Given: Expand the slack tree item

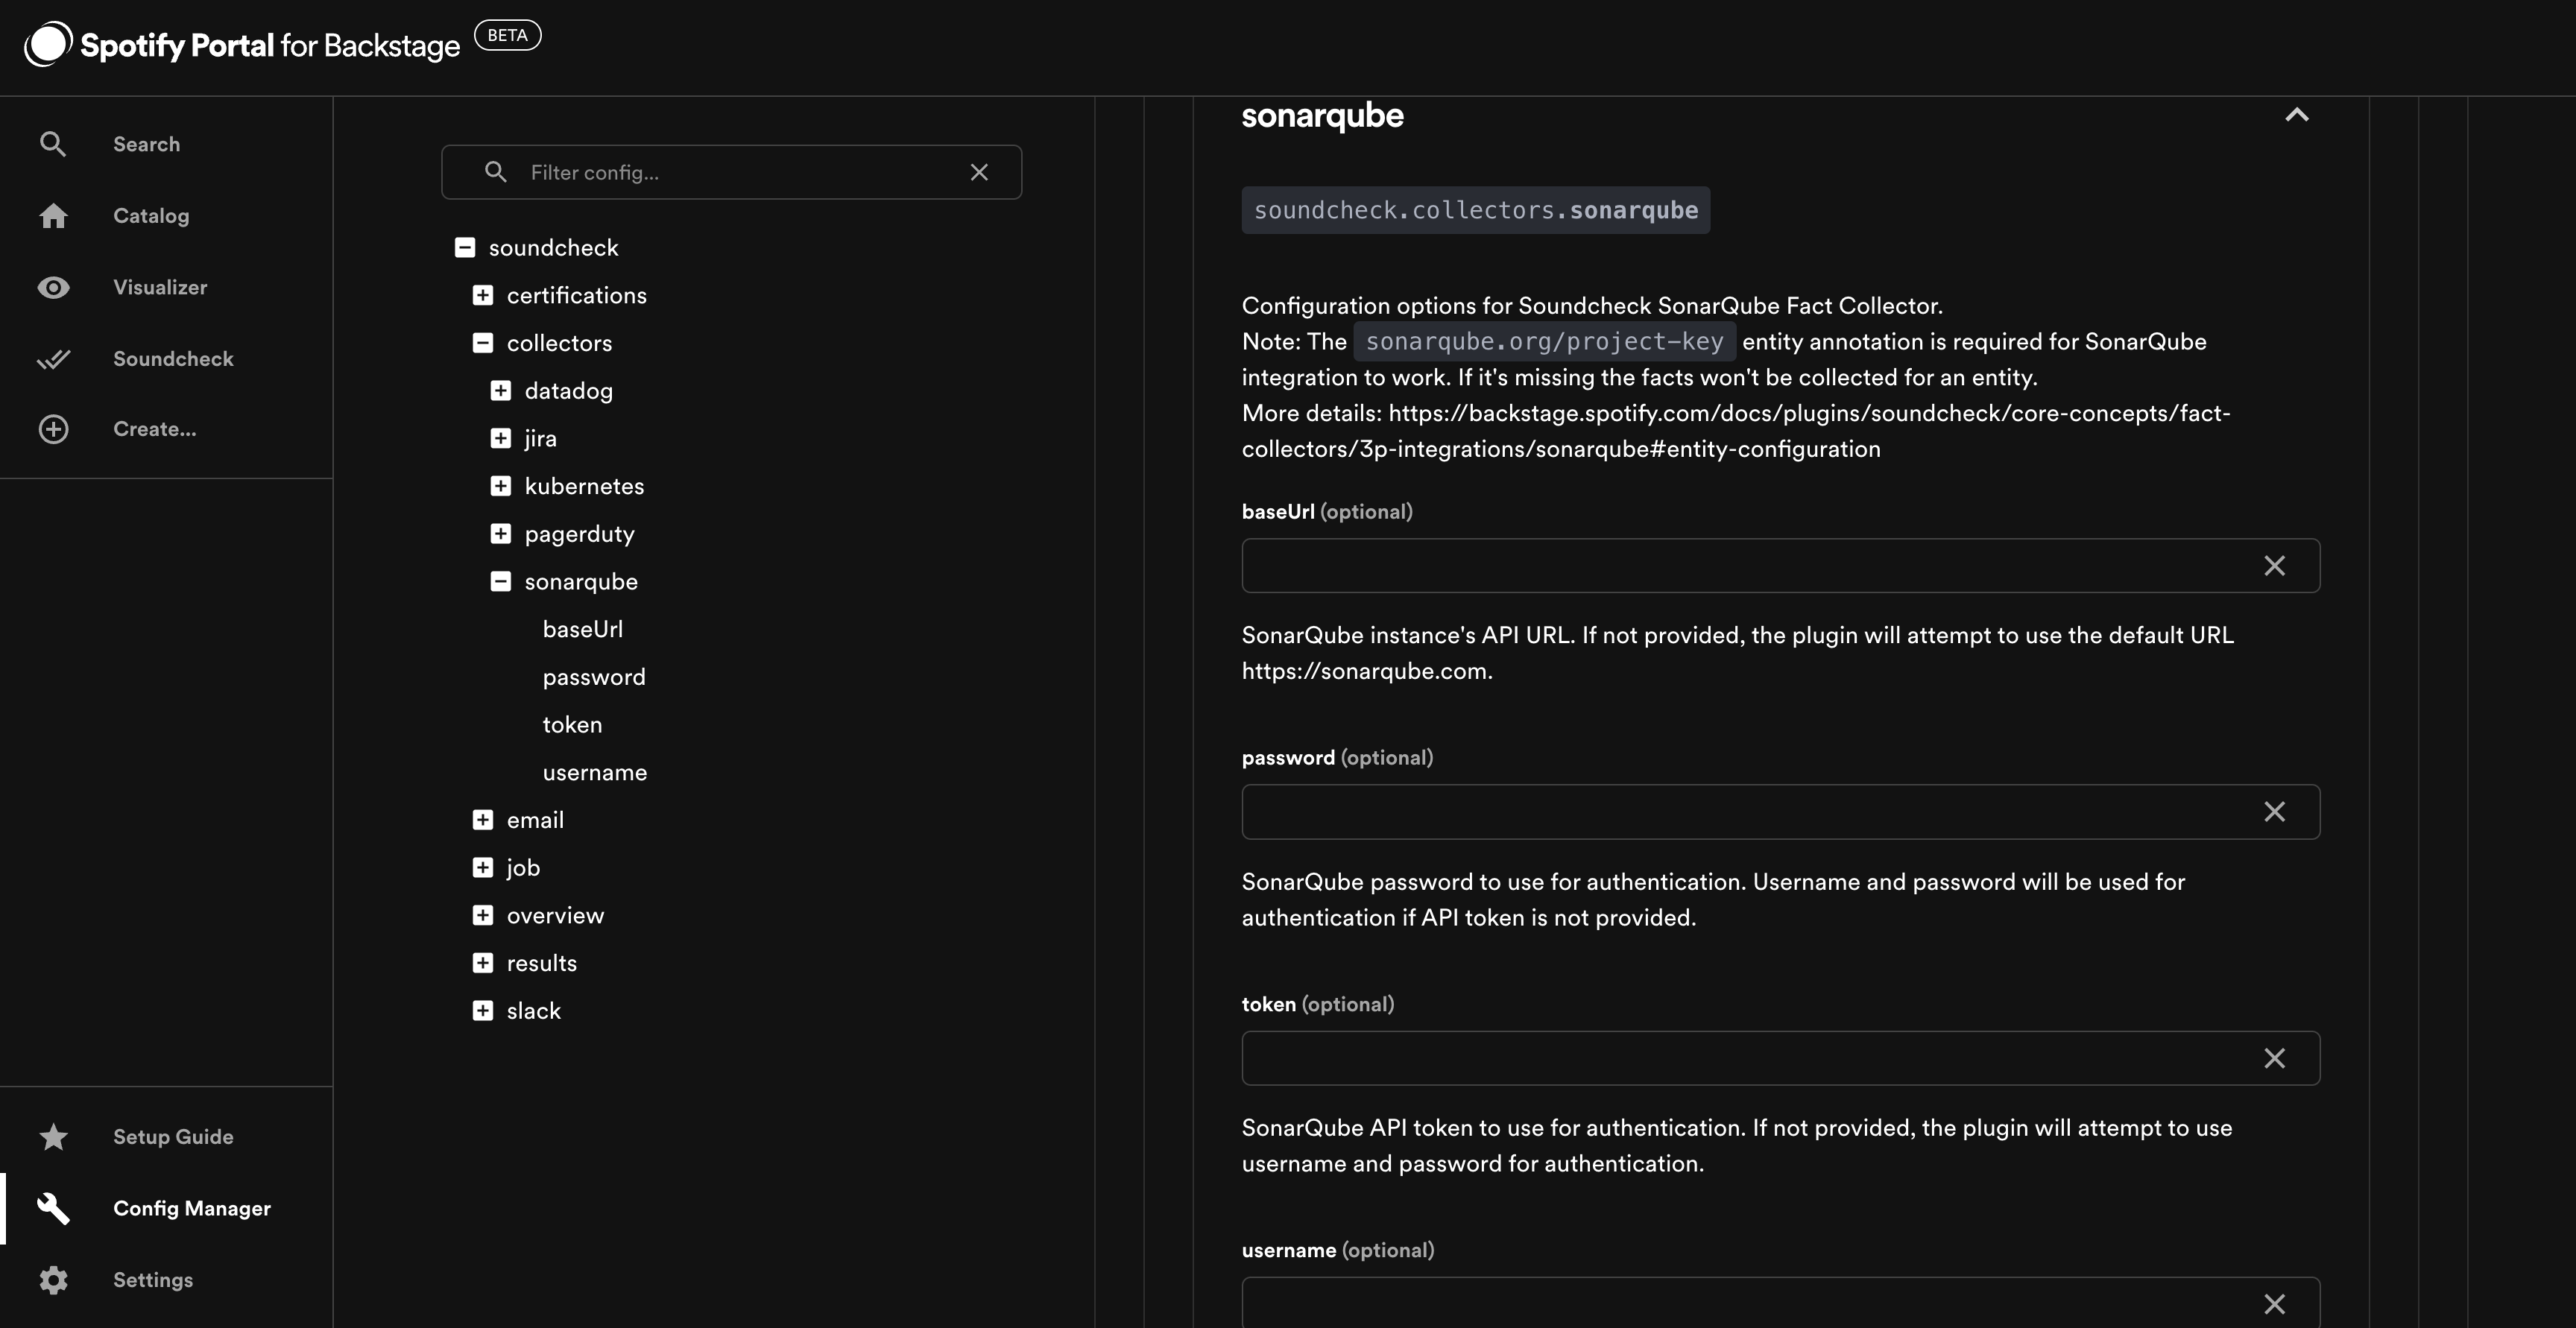Looking at the screenshot, I should coord(478,1010).
